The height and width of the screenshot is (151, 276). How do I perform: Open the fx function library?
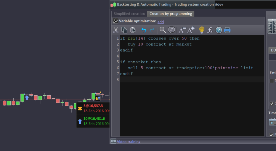click(210, 30)
